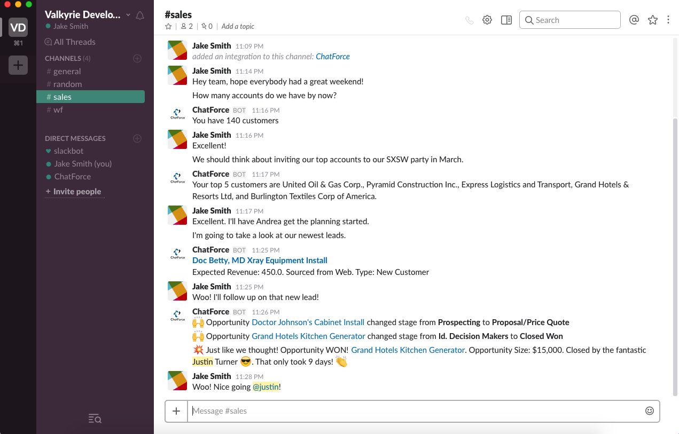Click ChatForce avatar on the 11:25 PM message
The width and height of the screenshot is (679, 434).
(177, 254)
